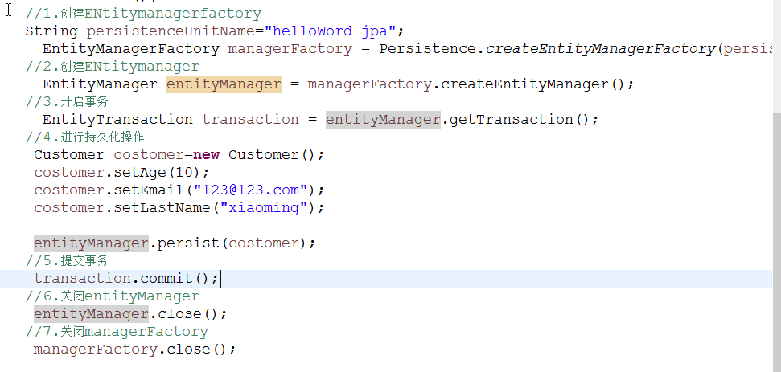781x372 pixels.
Task: Click the EntityManagerFactory type name
Action: click(x=131, y=49)
